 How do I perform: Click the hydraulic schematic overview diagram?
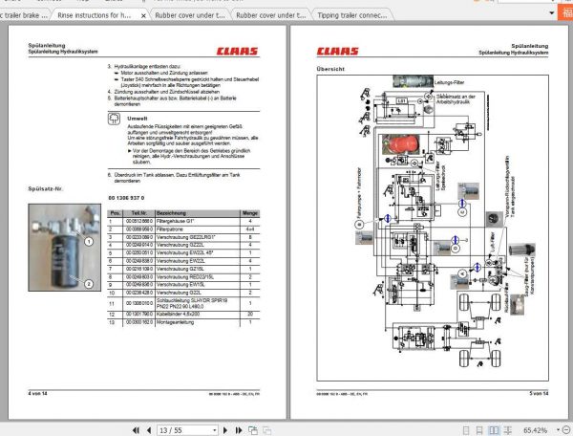pos(433,228)
